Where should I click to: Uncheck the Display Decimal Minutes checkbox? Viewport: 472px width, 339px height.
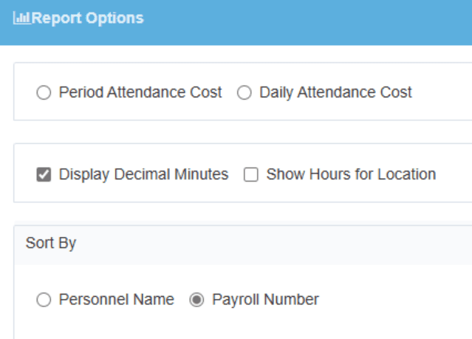44,175
